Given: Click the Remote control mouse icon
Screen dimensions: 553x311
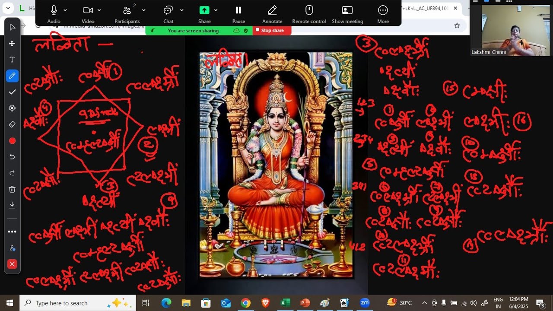Looking at the screenshot, I should pyautogui.click(x=309, y=14).
